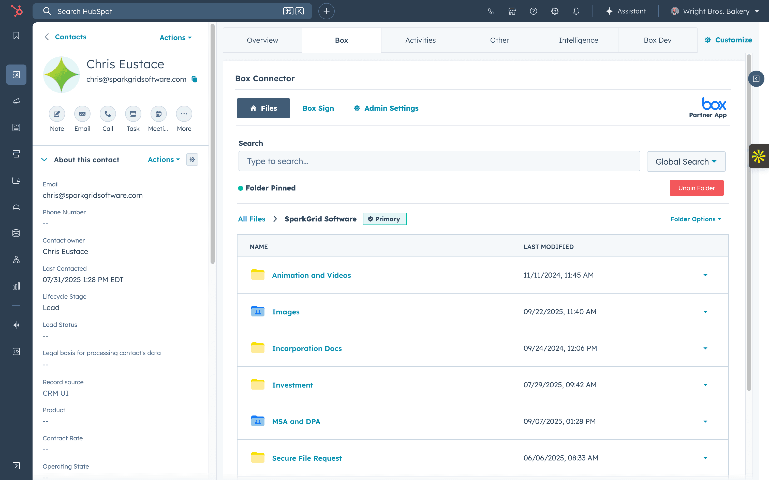Open the Folder Options dropdown
Screen dimensions: 769x480
tap(696, 219)
